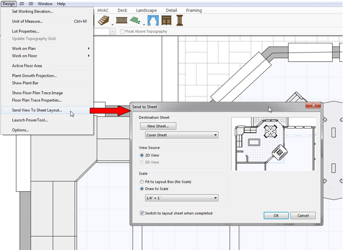Open the Window menu
The width and height of the screenshot is (343, 250).
(x=45, y=4)
